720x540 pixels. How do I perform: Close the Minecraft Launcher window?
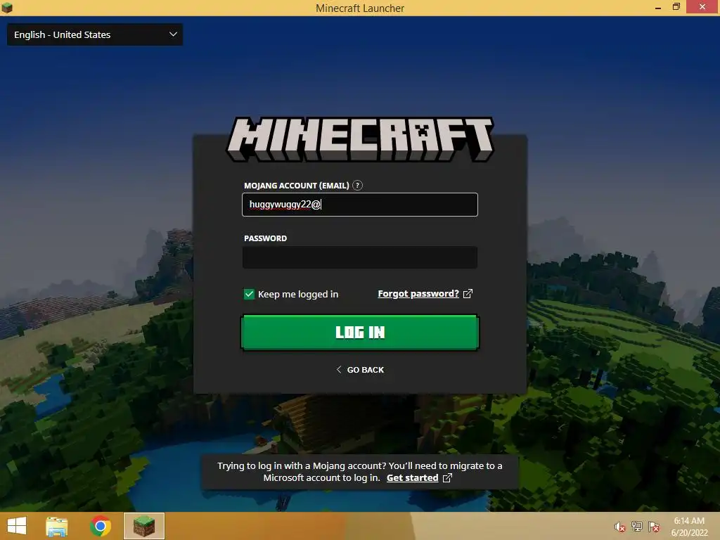pyautogui.click(x=702, y=7)
